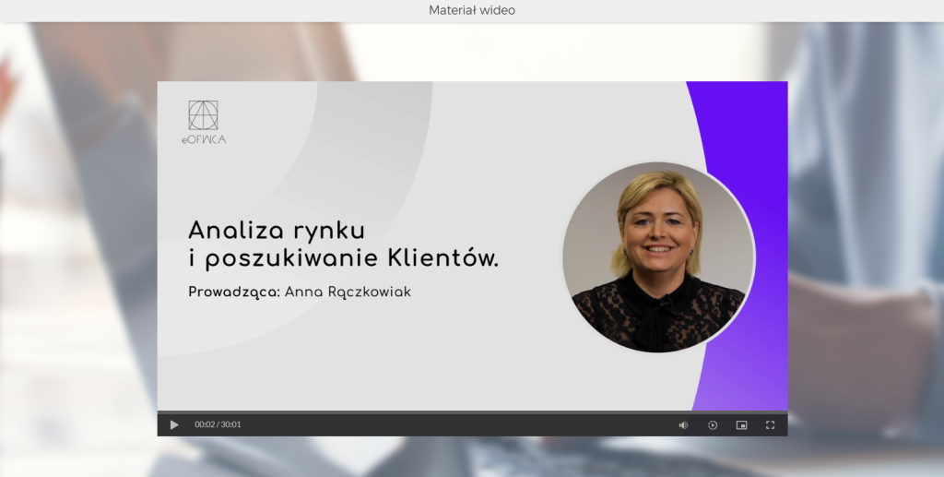Viewport: 944px width, 477px height.
Task: Click empty middle area of the control bar
Action: [x=461, y=425]
